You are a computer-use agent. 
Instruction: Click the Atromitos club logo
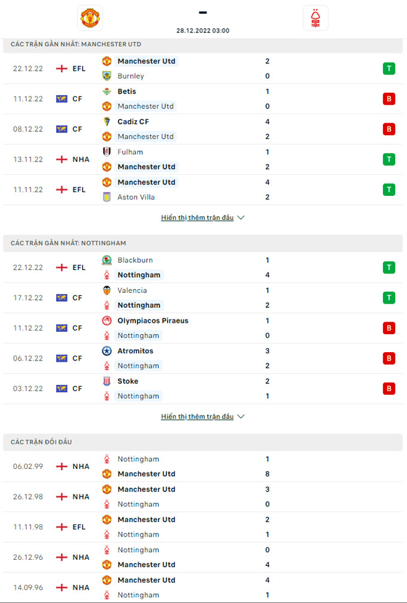pos(107,351)
